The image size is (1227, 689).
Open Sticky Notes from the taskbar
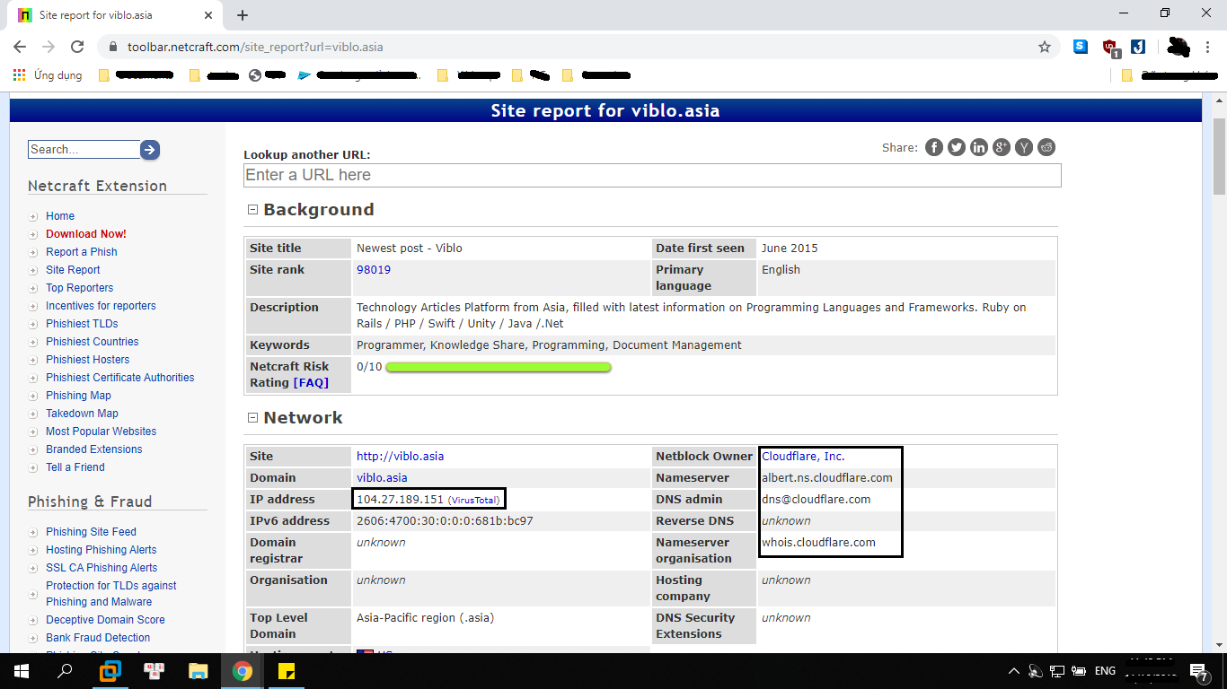(287, 671)
